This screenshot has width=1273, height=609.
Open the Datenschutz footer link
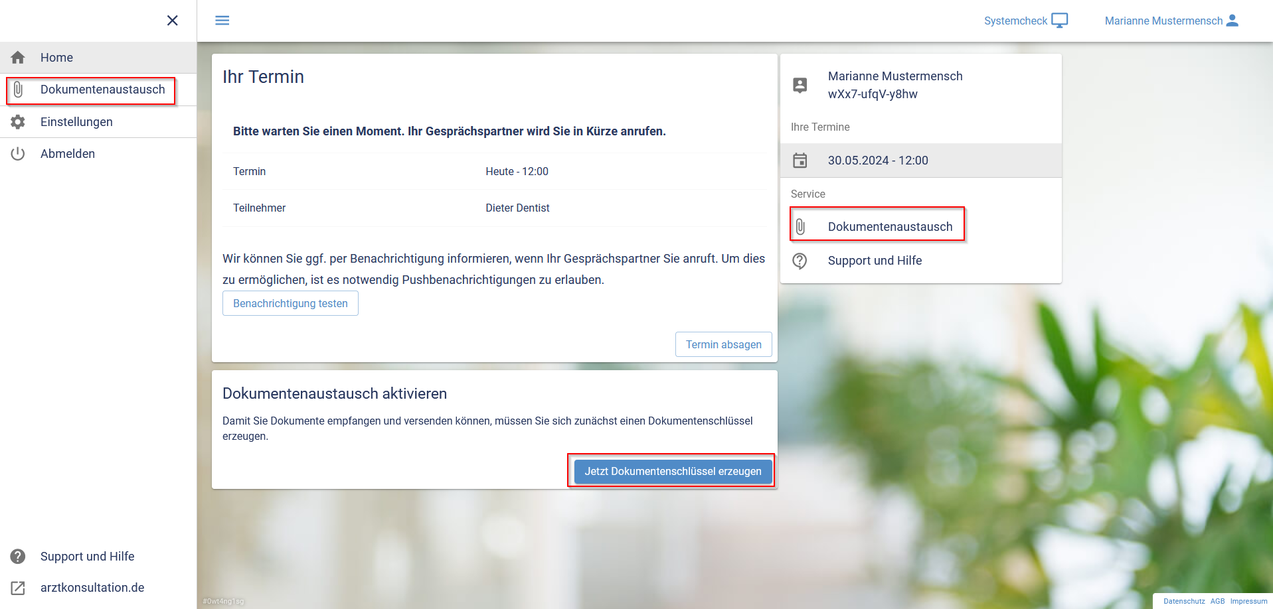click(1184, 601)
